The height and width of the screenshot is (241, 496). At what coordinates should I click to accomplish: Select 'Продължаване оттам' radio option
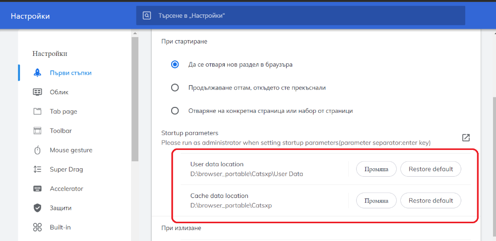[175, 88]
